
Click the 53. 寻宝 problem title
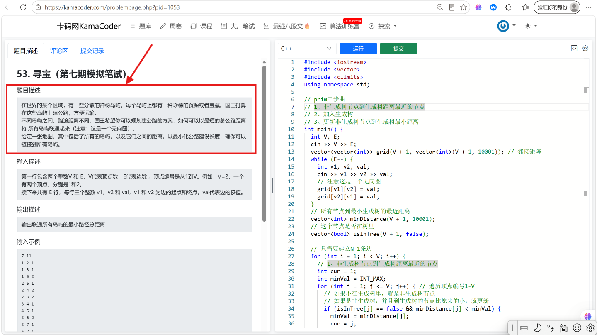click(x=72, y=74)
